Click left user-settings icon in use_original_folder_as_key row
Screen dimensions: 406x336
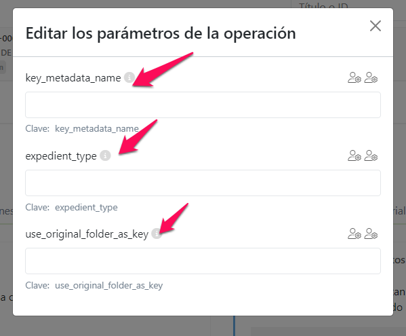pyautogui.click(x=354, y=234)
